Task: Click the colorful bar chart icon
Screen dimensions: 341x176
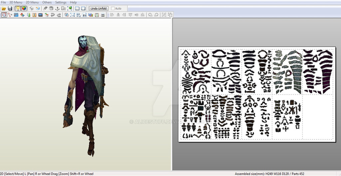Action: point(91,15)
